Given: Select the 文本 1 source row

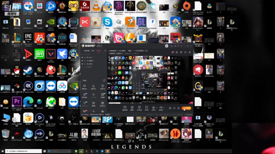Looking at the screenshot, I should (93, 57).
